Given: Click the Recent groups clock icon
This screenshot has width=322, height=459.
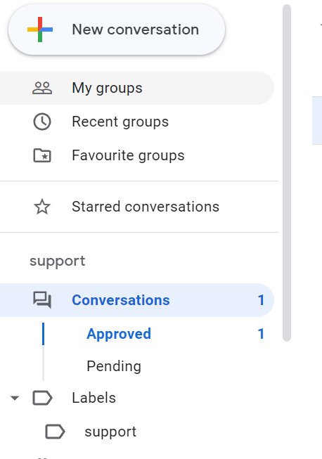Looking at the screenshot, I should (x=42, y=122).
